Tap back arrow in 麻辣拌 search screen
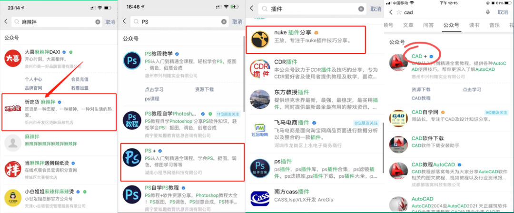514x213 pixels. (x=6, y=21)
